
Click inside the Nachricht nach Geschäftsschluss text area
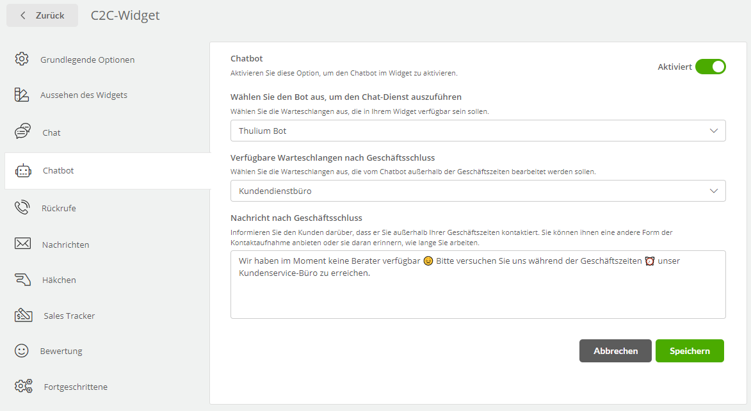pos(478,284)
